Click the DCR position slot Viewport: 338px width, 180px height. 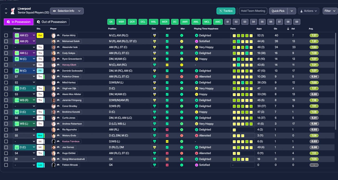[x=132, y=22]
